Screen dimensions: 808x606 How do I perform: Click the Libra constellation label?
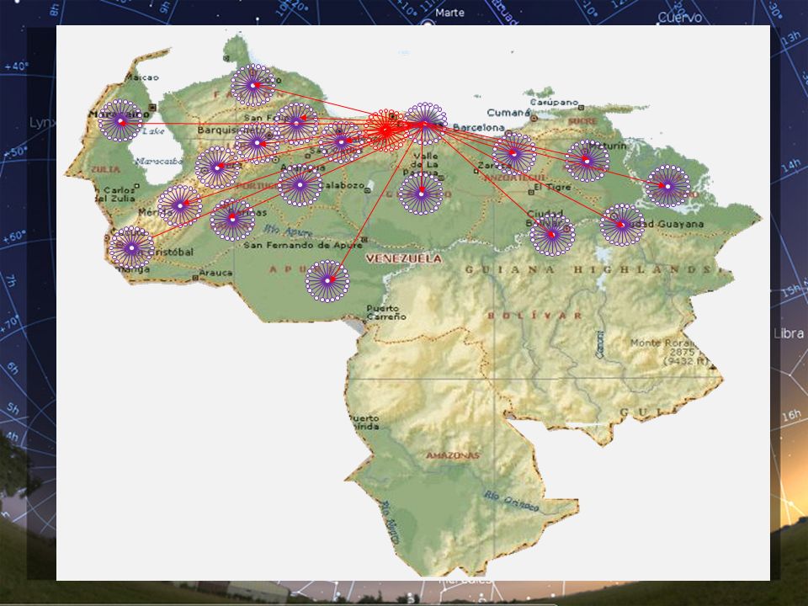[789, 333]
